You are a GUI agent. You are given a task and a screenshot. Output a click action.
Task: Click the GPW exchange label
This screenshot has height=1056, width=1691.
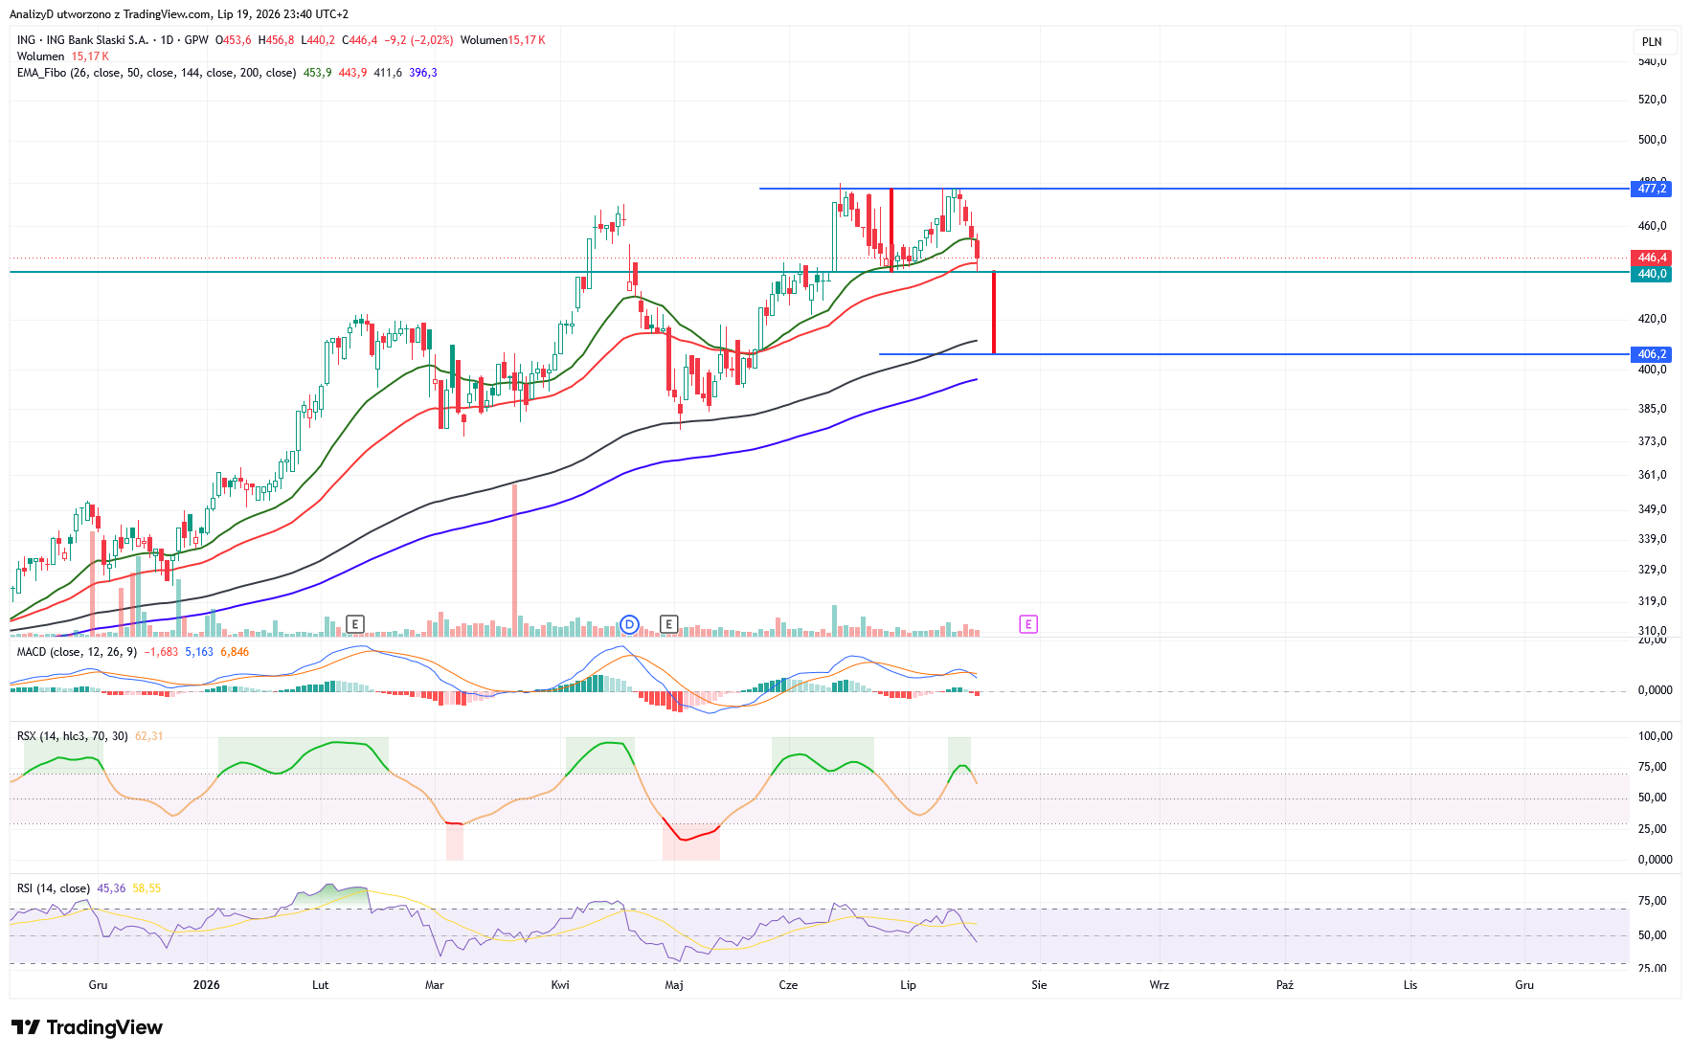click(196, 40)
